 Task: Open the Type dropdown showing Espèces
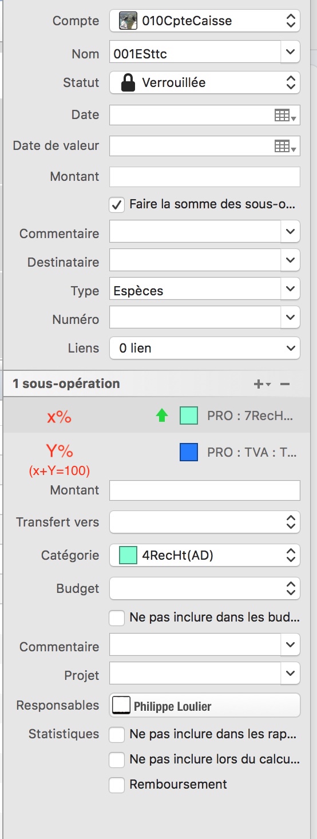[x=205, y=290]
